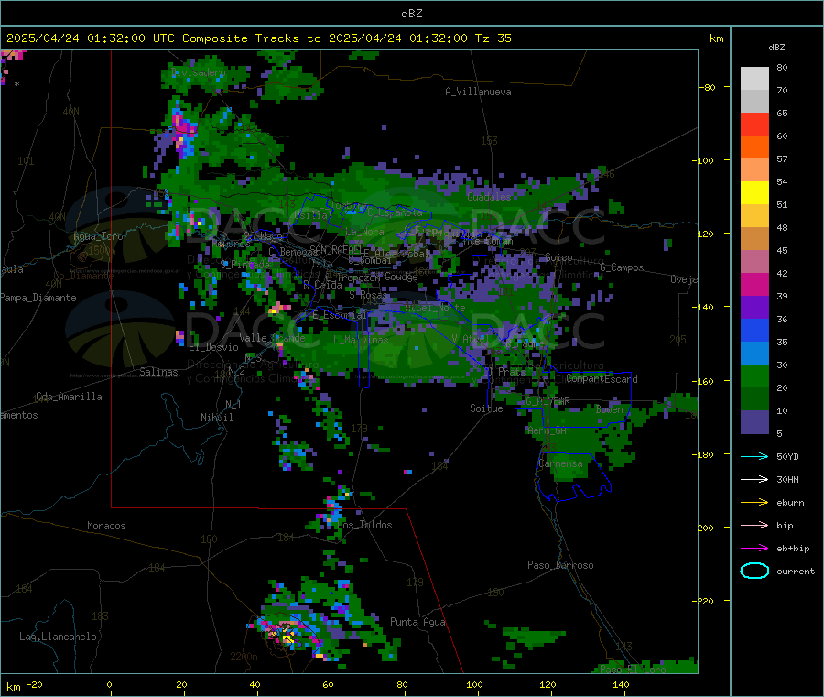Click the 'Divisadero' map label

coord(198,72)
